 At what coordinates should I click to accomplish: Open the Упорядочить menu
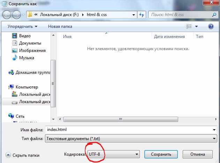pyautogui.click(x=22, y=26)
